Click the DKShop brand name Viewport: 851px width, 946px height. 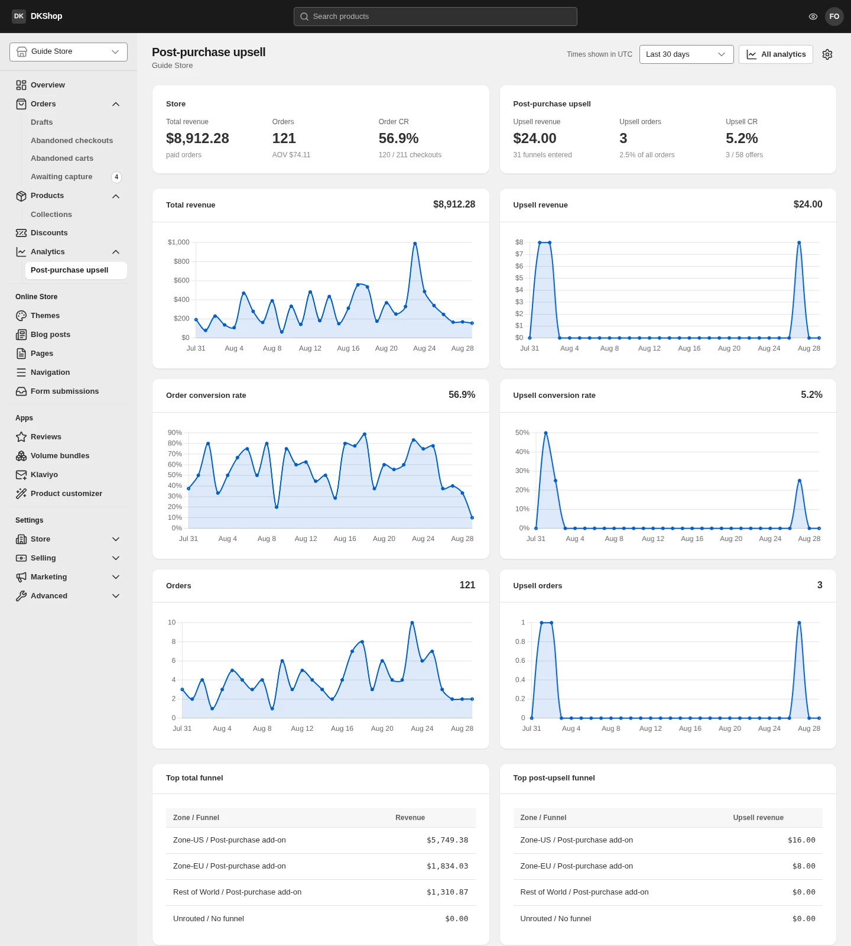(46, 16)
